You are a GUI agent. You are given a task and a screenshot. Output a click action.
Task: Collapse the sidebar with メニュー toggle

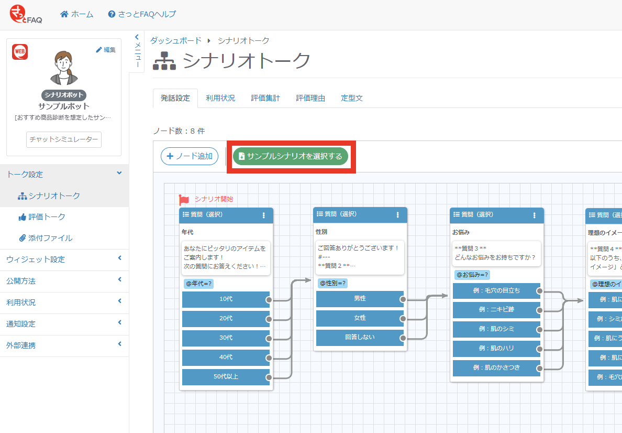click(x=137, y=51)
